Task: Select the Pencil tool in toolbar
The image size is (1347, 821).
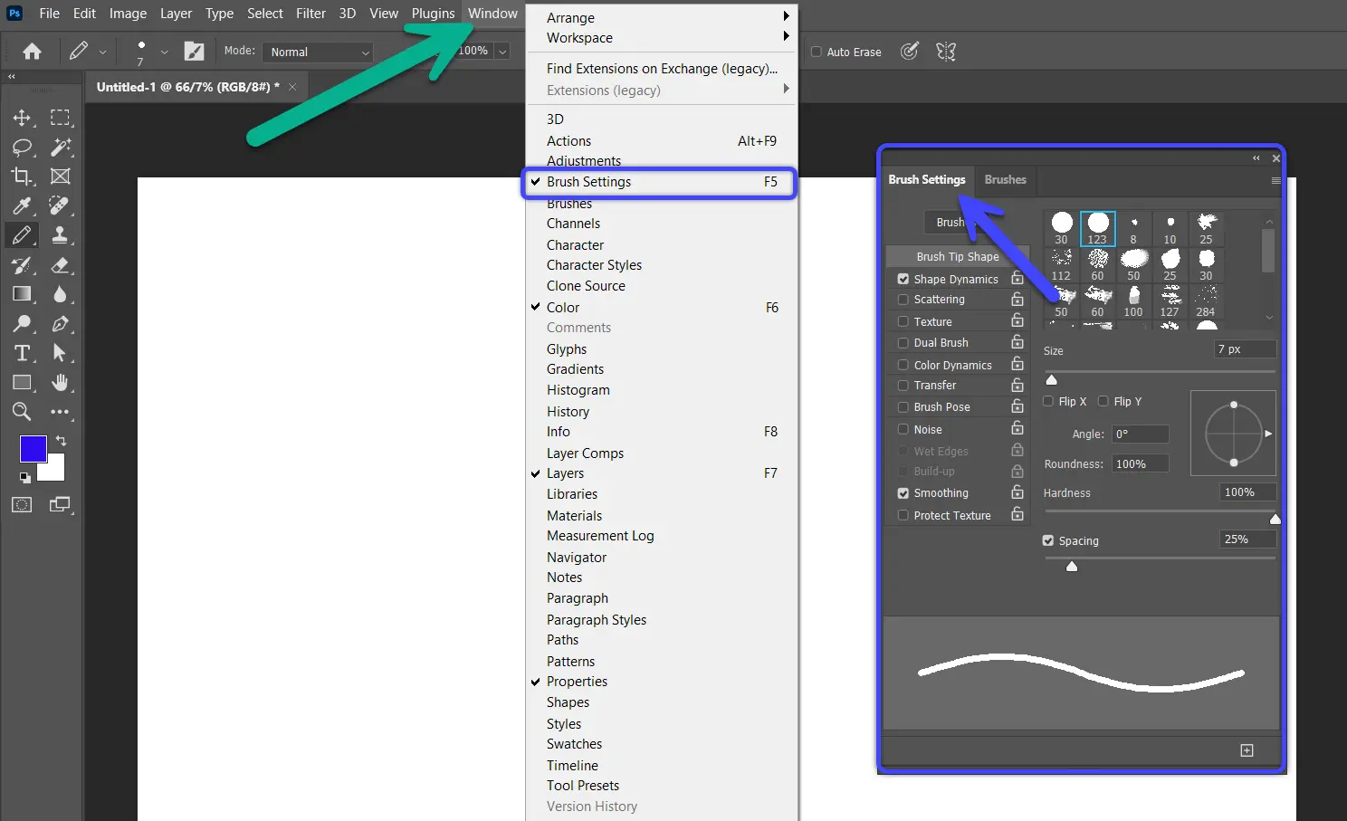Action: click(22, 235)
